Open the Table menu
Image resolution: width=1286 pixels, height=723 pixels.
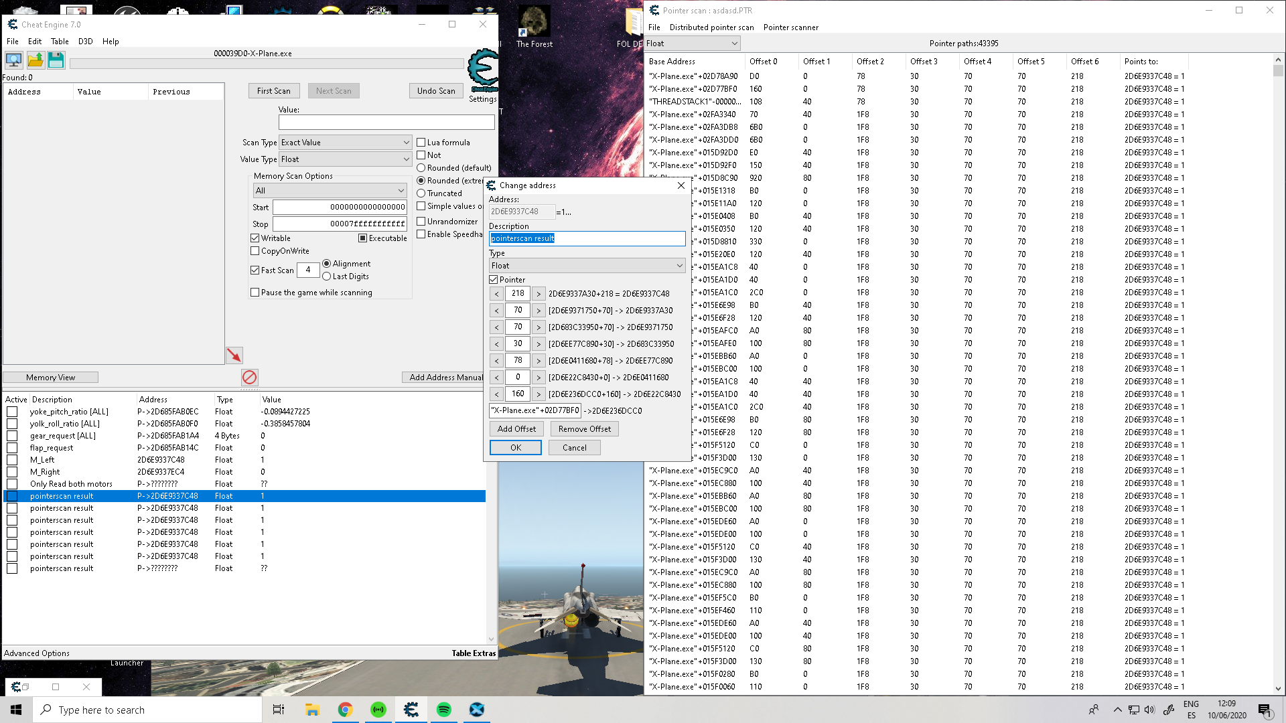[60, 42]
